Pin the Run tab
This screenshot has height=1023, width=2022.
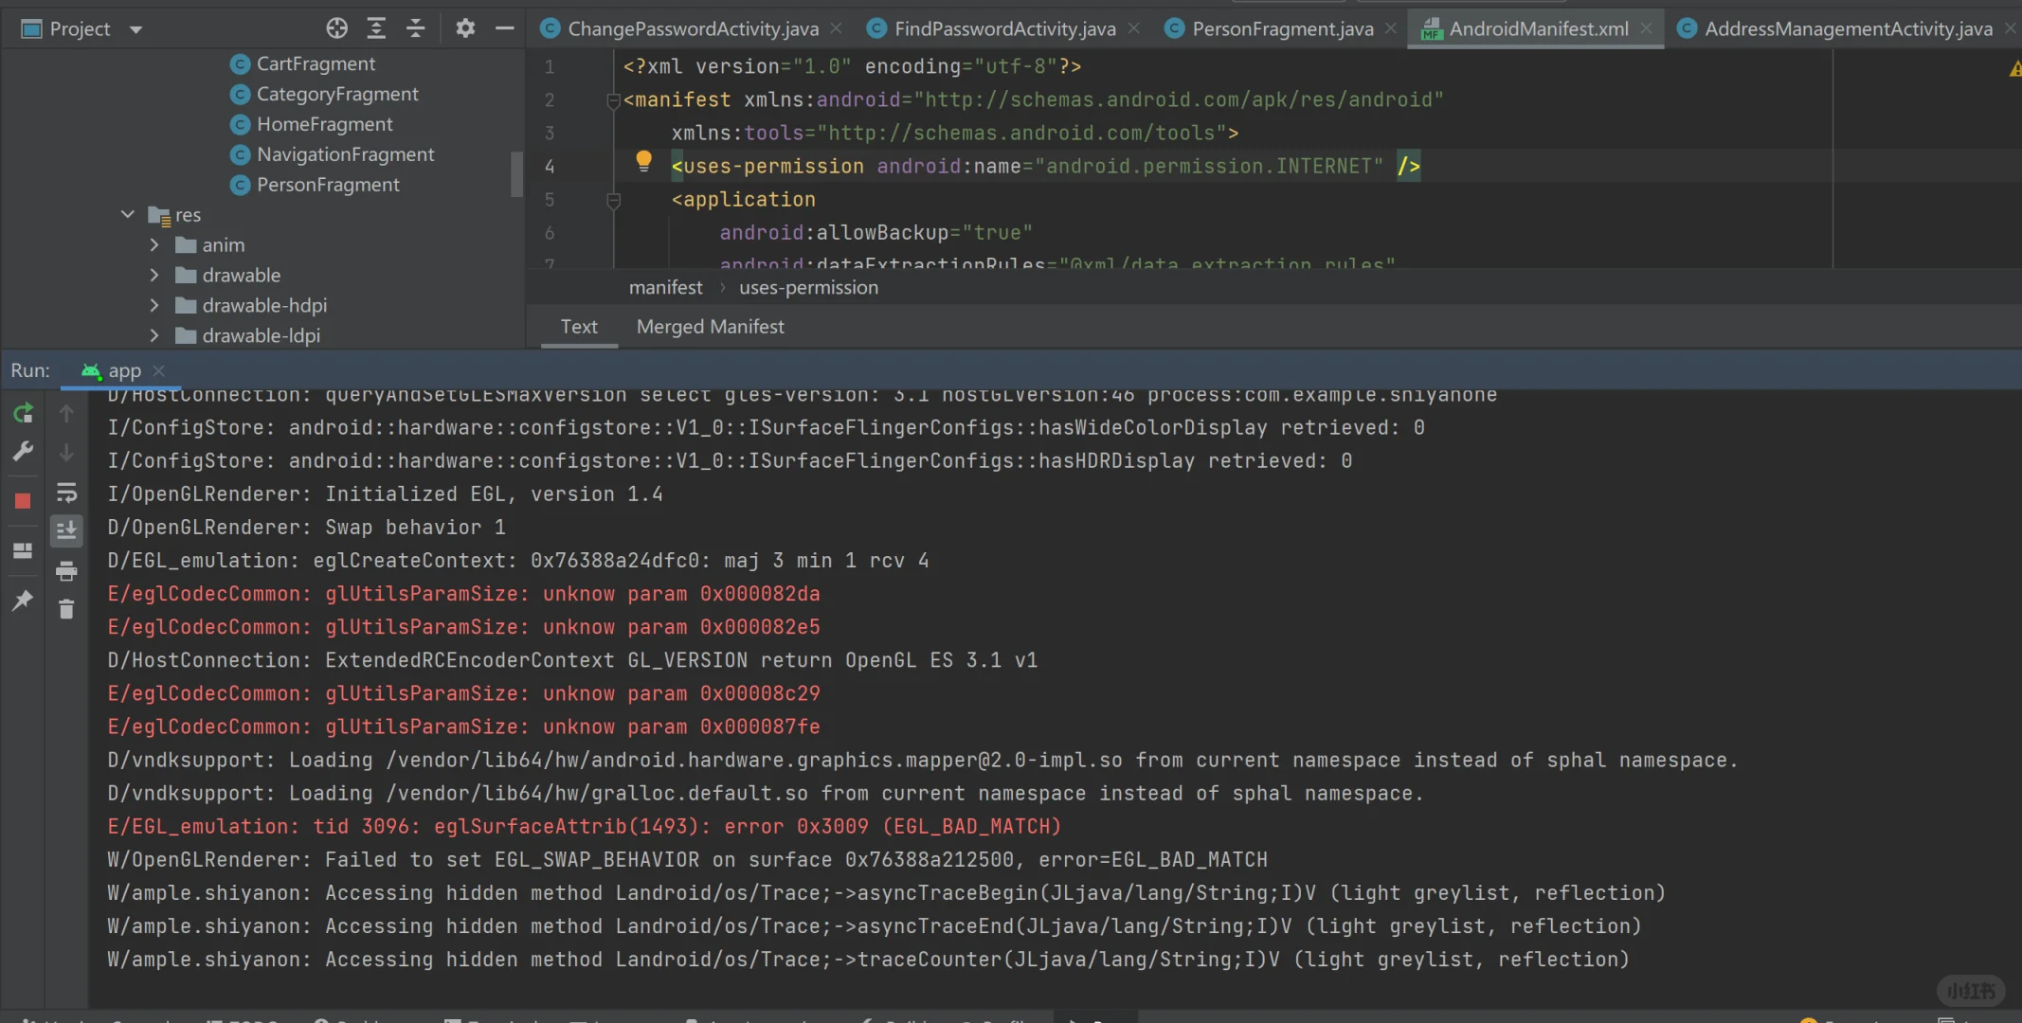(x=23, y=600)
